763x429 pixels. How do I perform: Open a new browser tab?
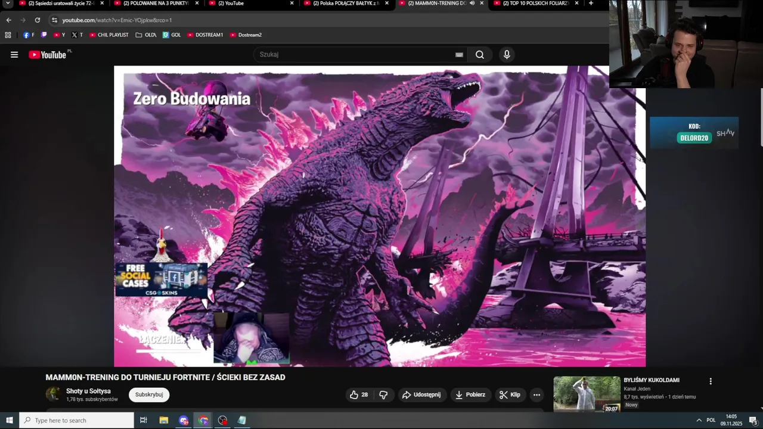coord(591,3)
